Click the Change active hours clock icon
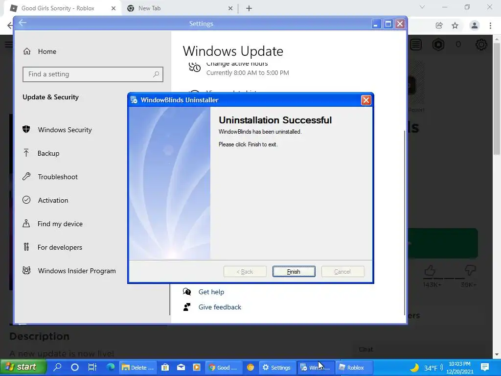The width and height of the screenshot is (501, 376). tap(195, 67)
